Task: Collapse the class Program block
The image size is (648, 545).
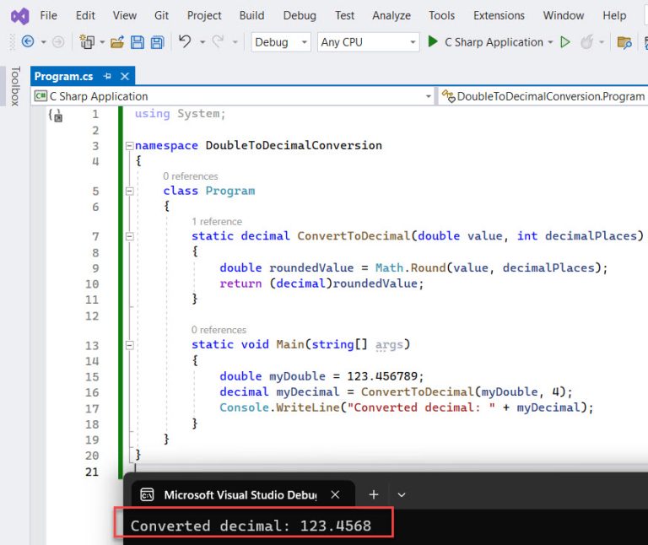Action: [129, 191]
